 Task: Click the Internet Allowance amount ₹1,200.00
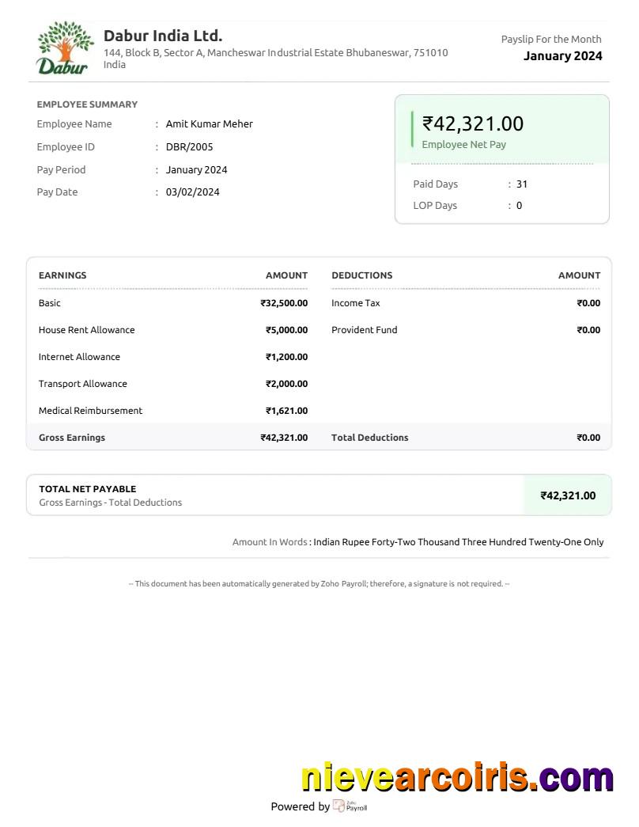[x=286, y=357]
